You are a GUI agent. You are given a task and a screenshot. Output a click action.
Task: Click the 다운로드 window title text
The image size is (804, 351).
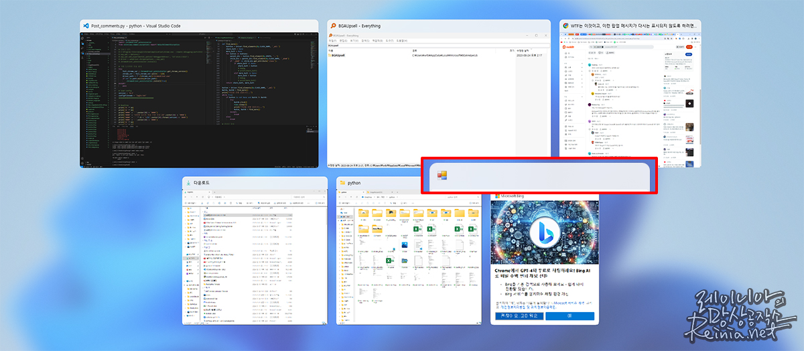click(x=202, y=182)
